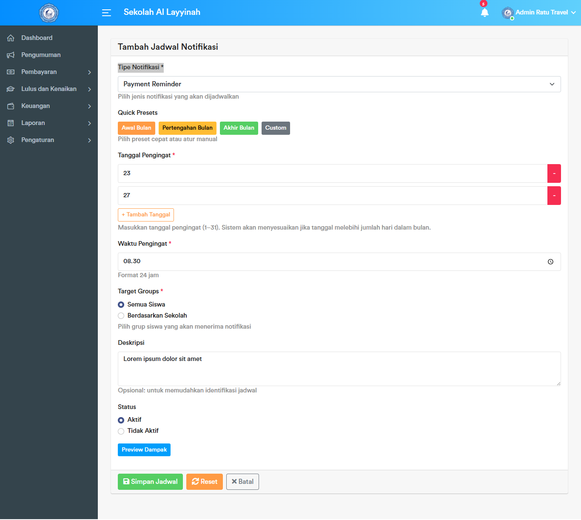Click the Pembayaran money icon

11,72
